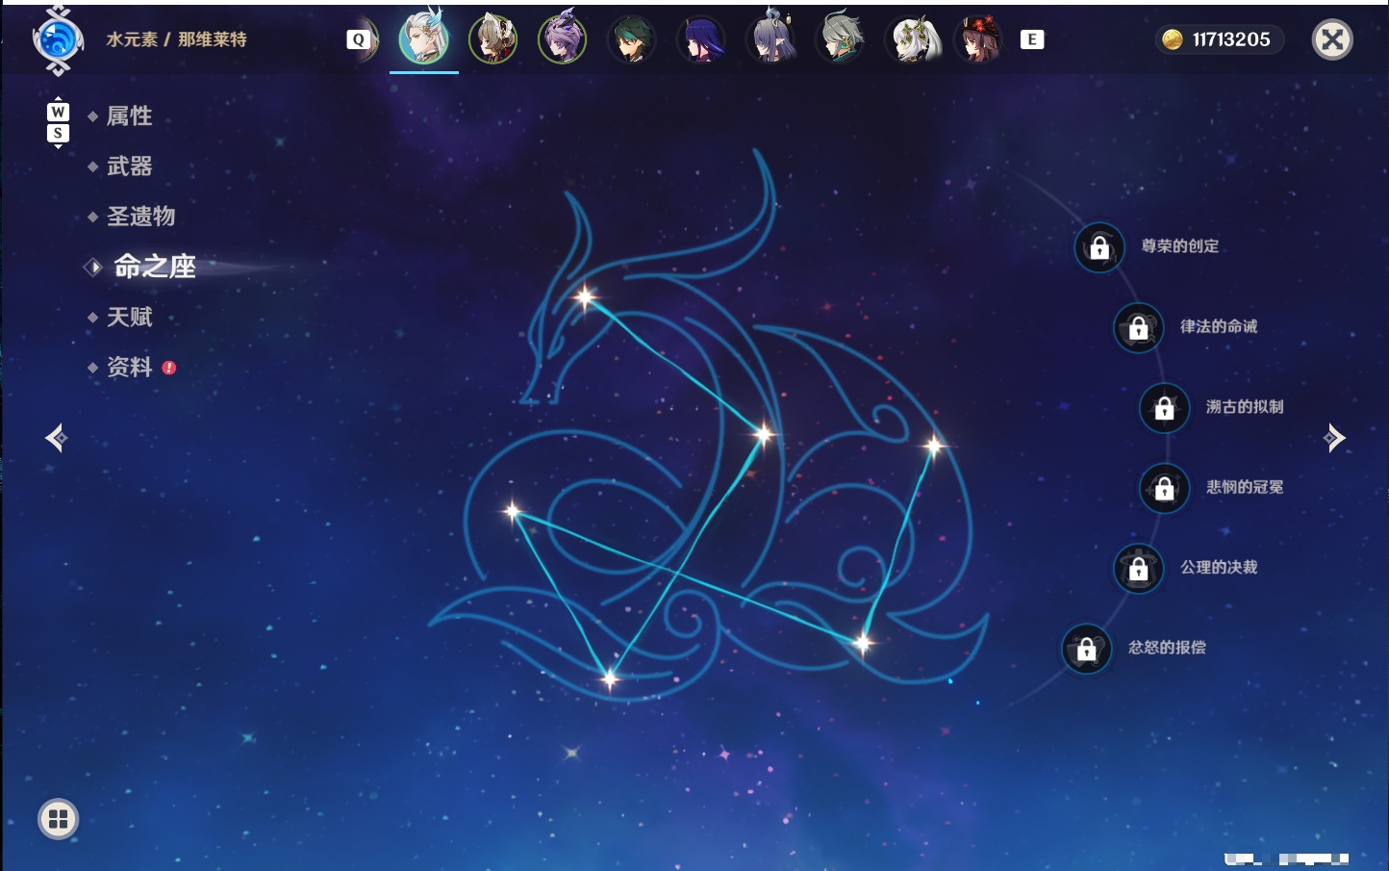Screen dimensions: 1389x871
Task: Open the locked 忿怒的报偿 constellation node
Action: (1086, 649)
